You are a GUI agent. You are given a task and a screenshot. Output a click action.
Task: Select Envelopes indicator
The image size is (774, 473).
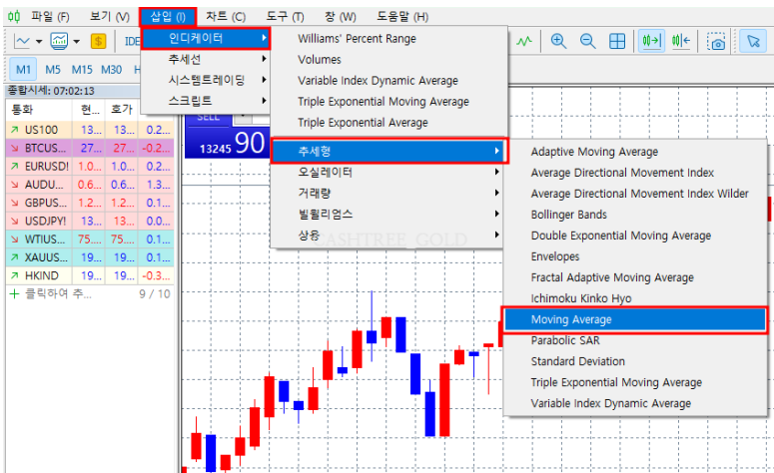(555, 256)
